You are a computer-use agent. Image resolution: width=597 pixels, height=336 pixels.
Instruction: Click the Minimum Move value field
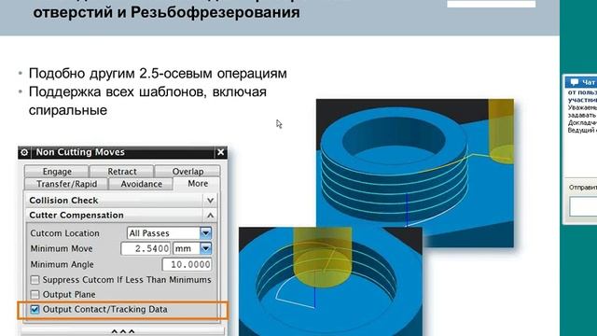tap(146, 249)
